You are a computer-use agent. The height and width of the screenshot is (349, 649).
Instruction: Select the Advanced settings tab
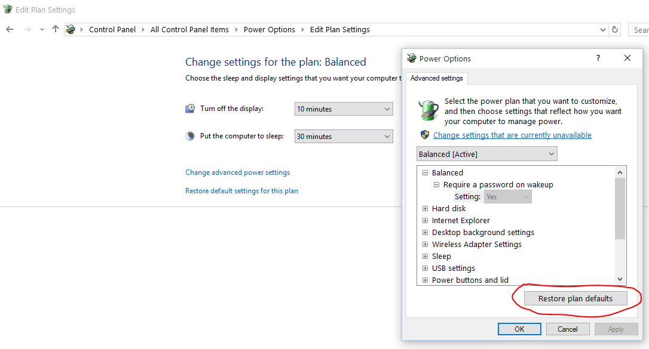[x=437, y=78]
